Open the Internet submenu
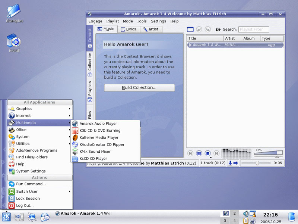Image resolution: width=298 pixels, height=224 pixels. 40,116
